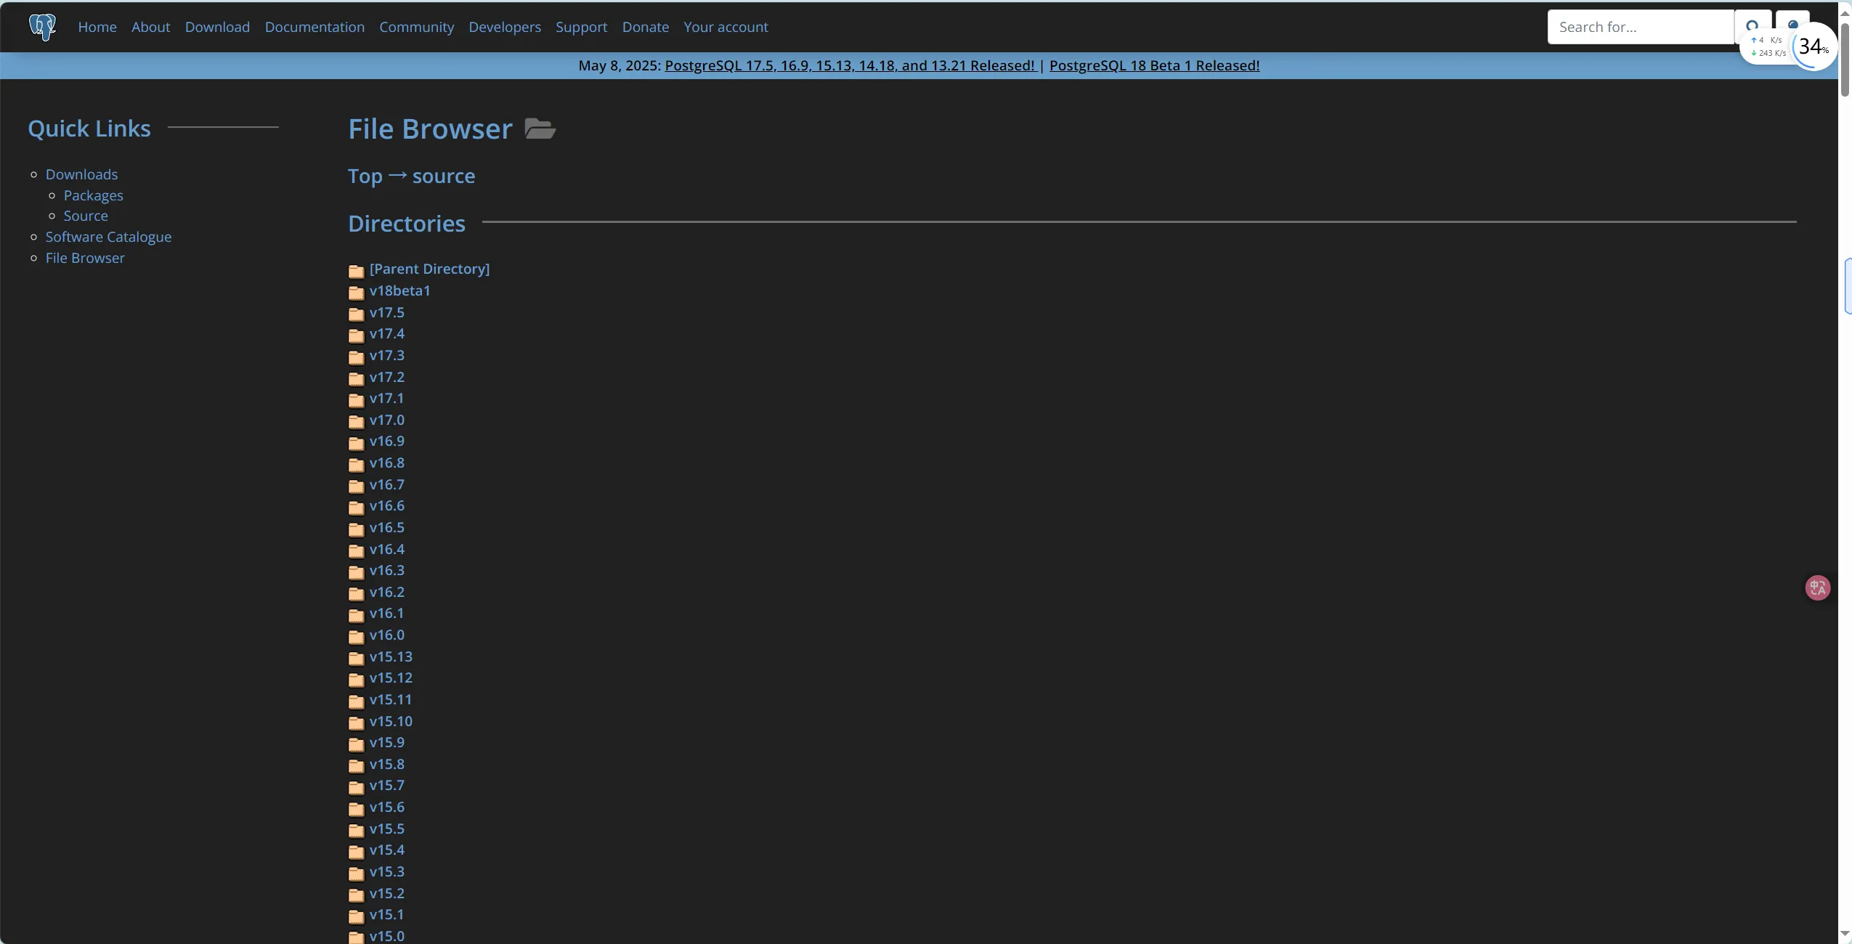Open the v15.2 directory link
1852x944 pixels.
pyautogui.click(x=386, y=893)
